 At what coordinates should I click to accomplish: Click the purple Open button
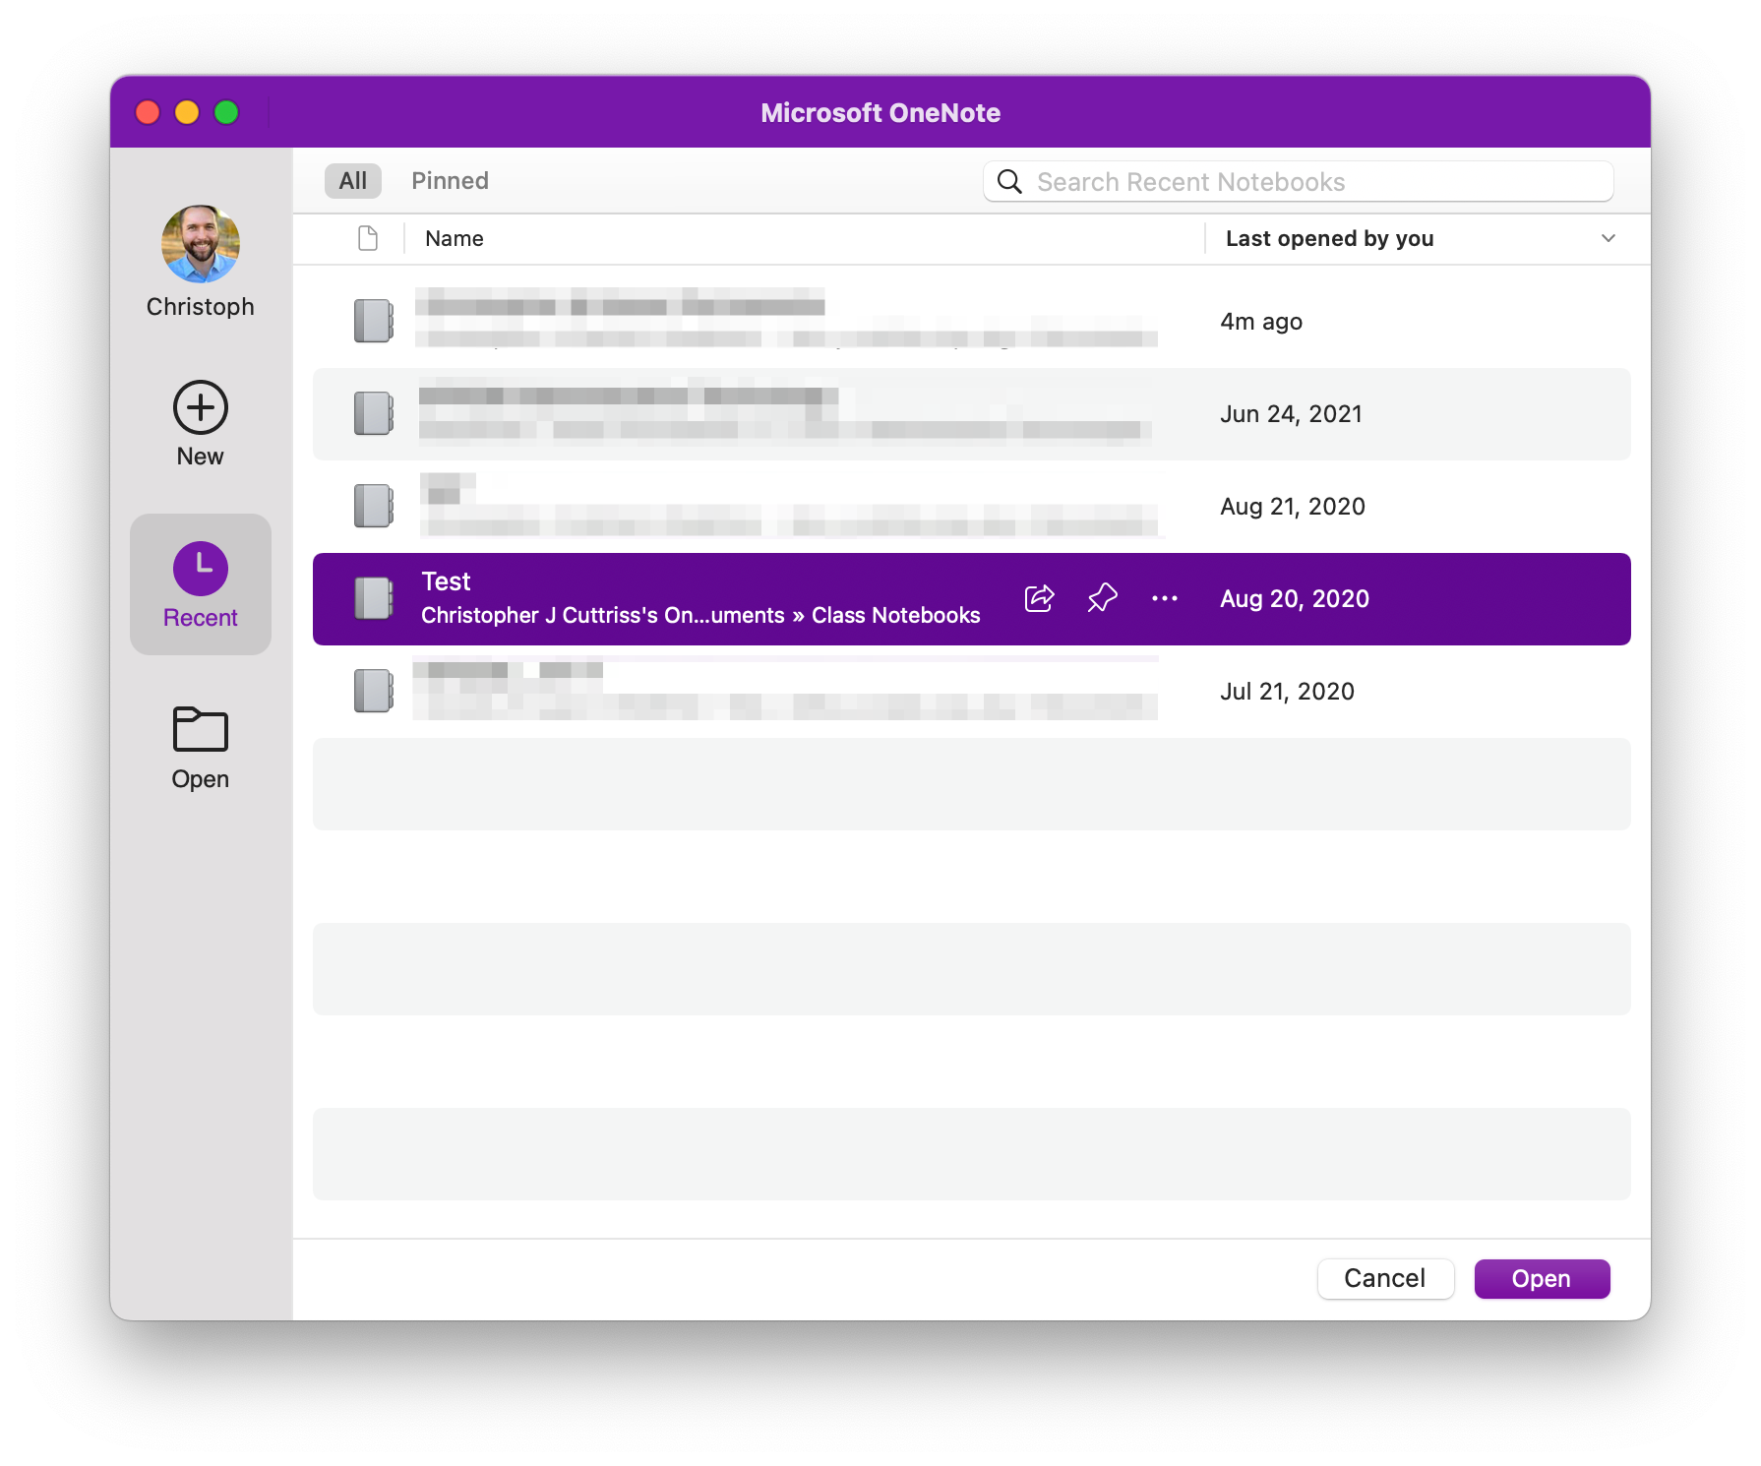click(1542, 1279)
